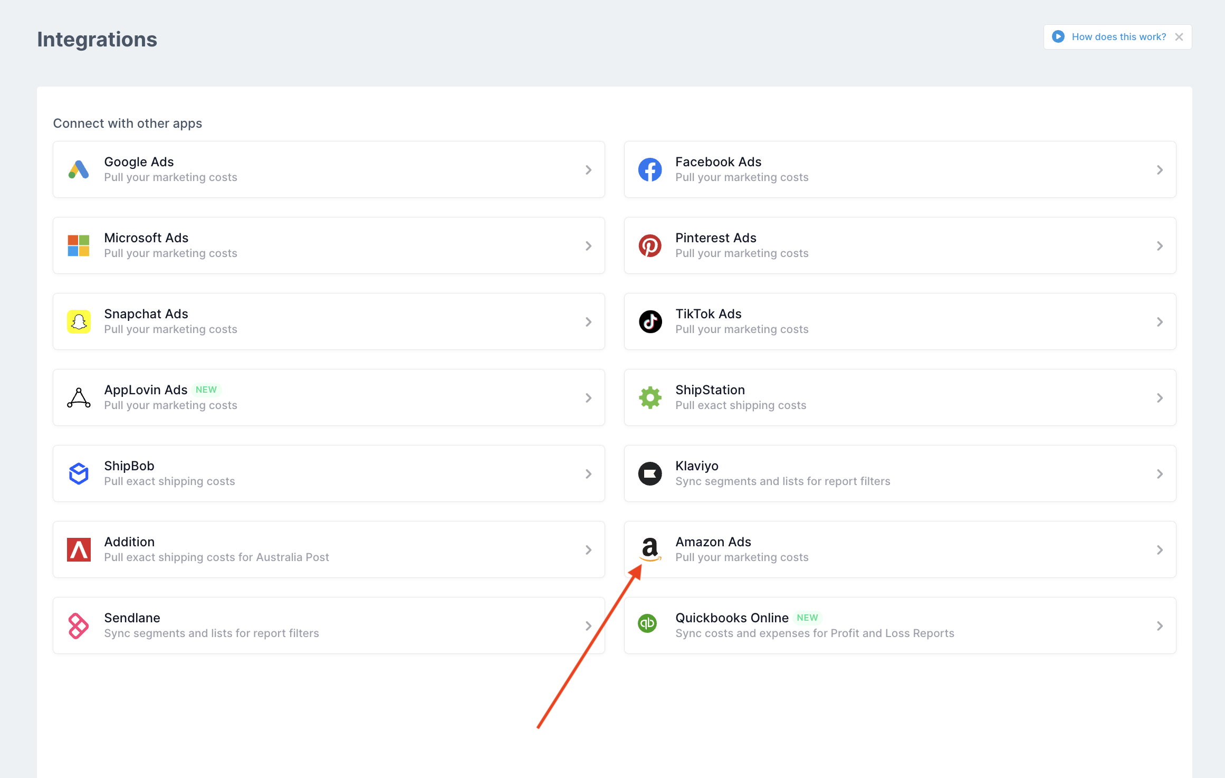
Task: Click the Quickbooks Online green logo
Action: pyautogui.click(x=647, y=623)
